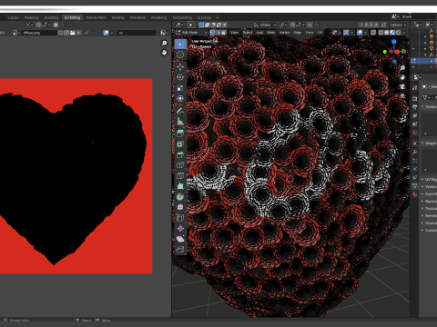
Task: Open the Options dropdown
Action: coord(398,25)
